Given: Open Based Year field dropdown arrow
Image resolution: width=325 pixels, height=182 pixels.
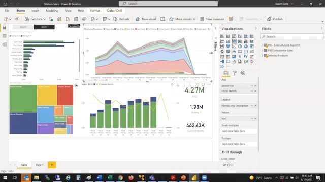Looking at the screenshot, I should (x=252, y=86).
